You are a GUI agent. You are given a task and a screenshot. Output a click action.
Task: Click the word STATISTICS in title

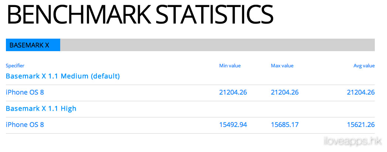point(215,14)
